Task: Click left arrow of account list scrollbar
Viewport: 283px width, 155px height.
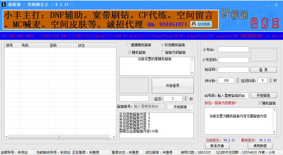Action: (x=6, y=137)
